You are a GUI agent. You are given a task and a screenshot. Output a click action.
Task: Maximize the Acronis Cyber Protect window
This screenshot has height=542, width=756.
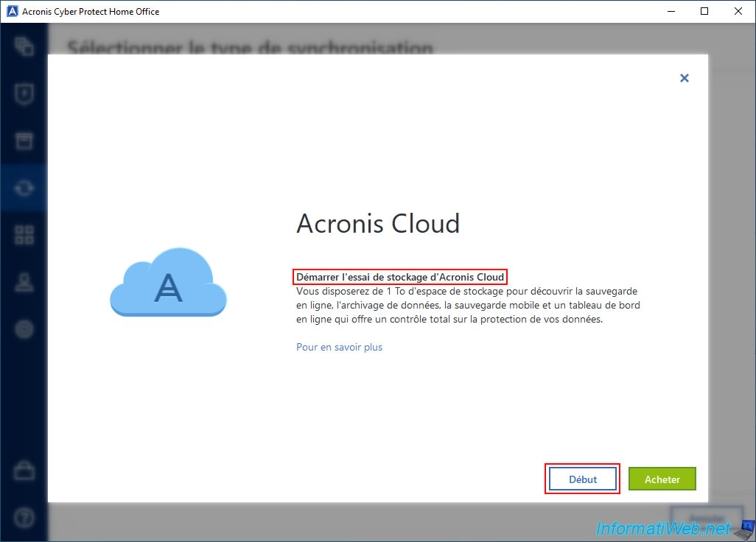pos(704,11)
